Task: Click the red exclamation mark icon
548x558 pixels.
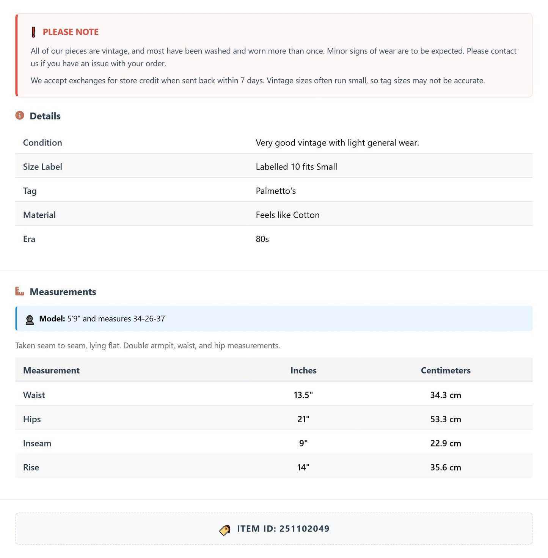Action: (33, 32)
